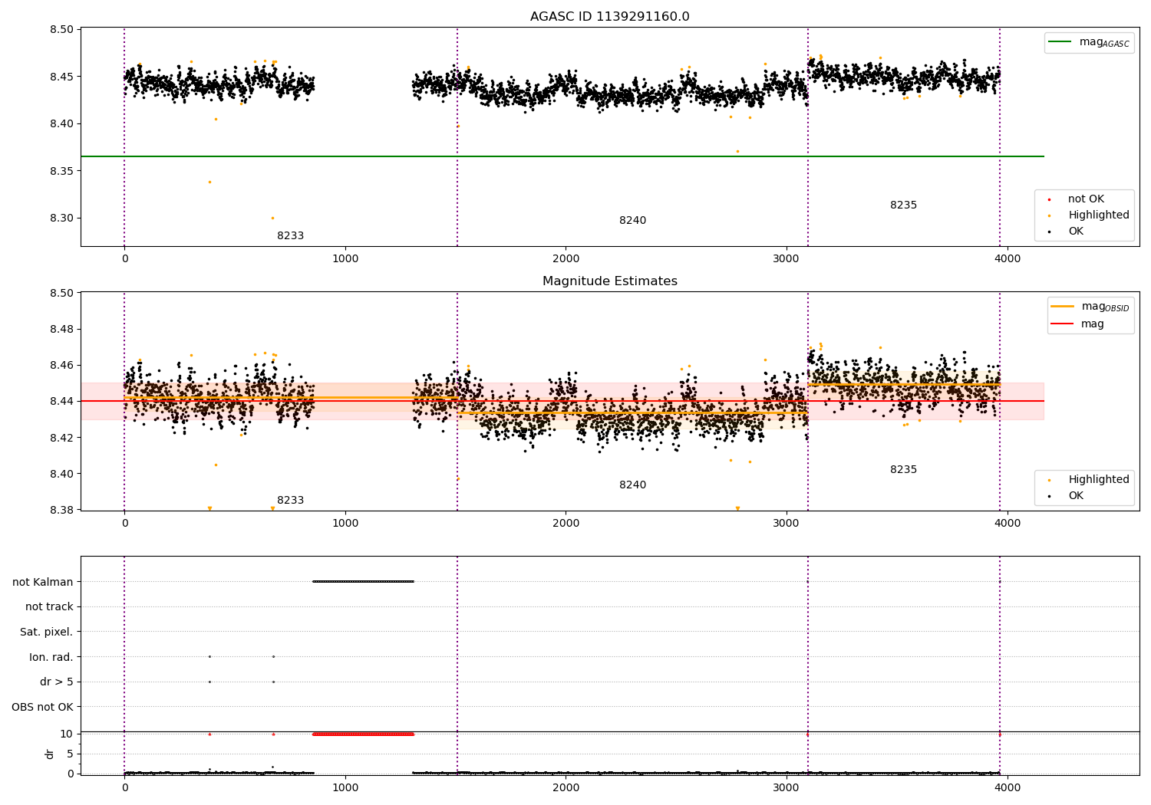Click the "dr > 5" row label

coord(57,682)
